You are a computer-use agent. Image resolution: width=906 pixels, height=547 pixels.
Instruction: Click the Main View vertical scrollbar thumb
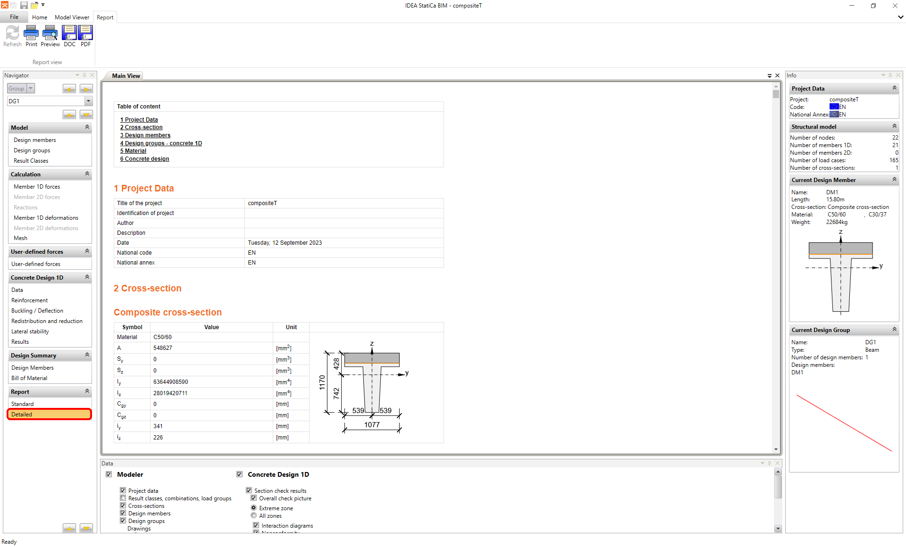[776, 93]
